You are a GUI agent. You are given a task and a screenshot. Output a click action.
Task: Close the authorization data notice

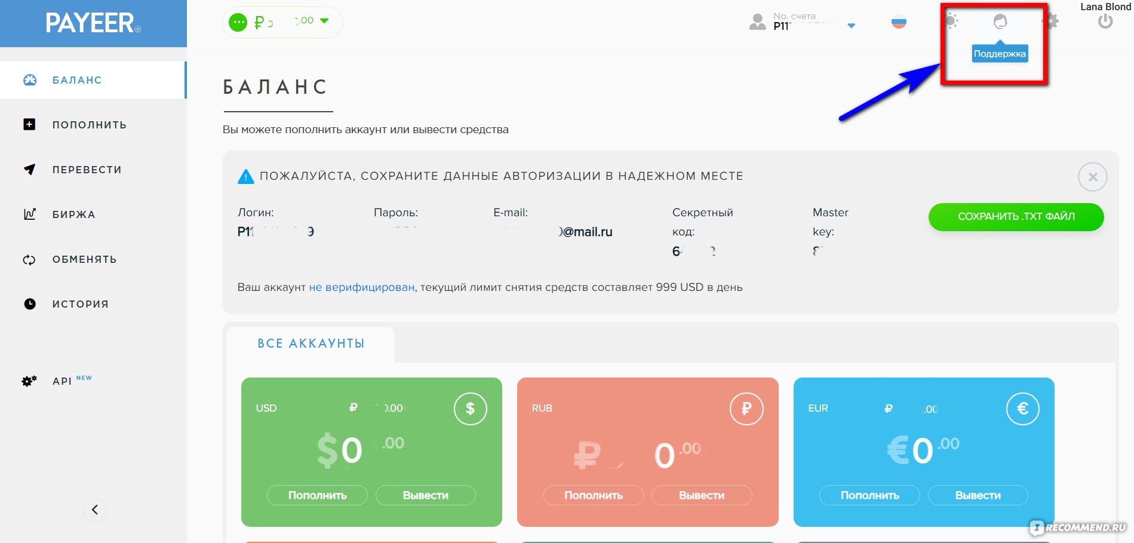pyautogui.click(x=1093, y=177)
